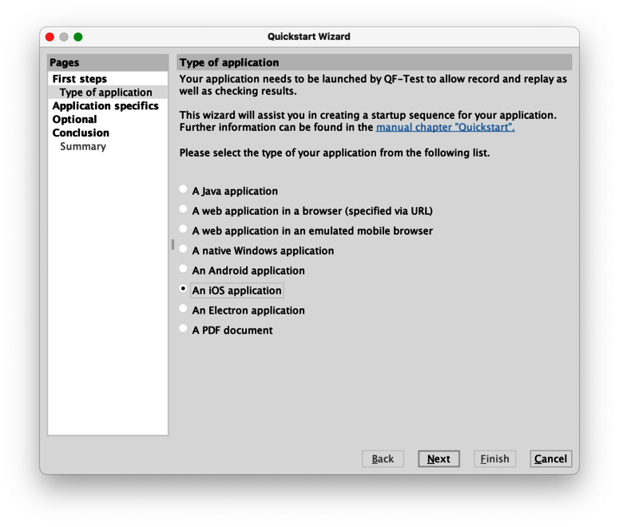Select web application in emulated mobile browser

pos(184,230)
